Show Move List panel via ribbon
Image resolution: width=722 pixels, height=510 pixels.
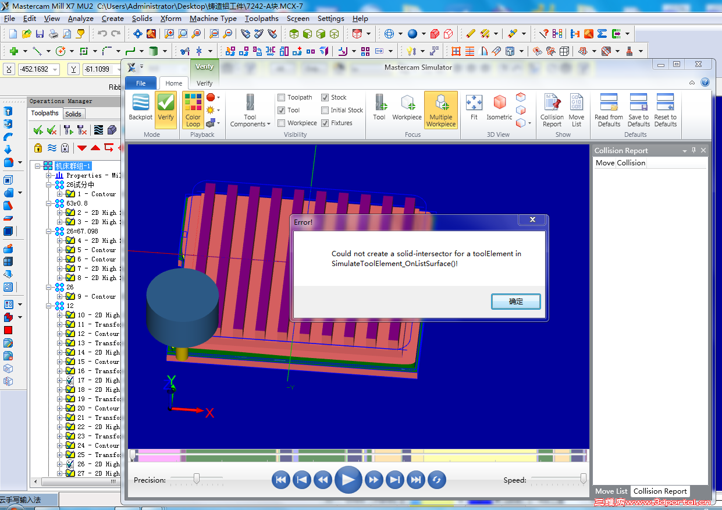tap(577, 110)
